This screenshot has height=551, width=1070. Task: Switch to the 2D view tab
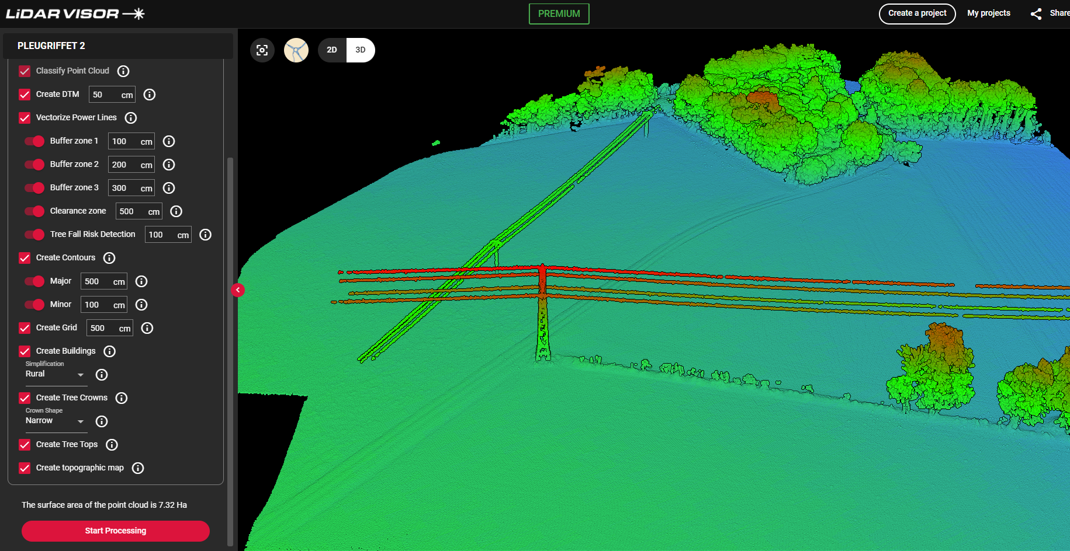tap(332, 50)
